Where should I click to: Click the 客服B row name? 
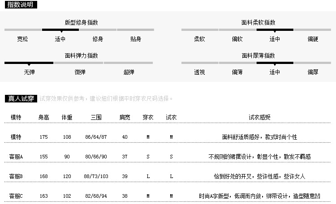click(16, 176)
